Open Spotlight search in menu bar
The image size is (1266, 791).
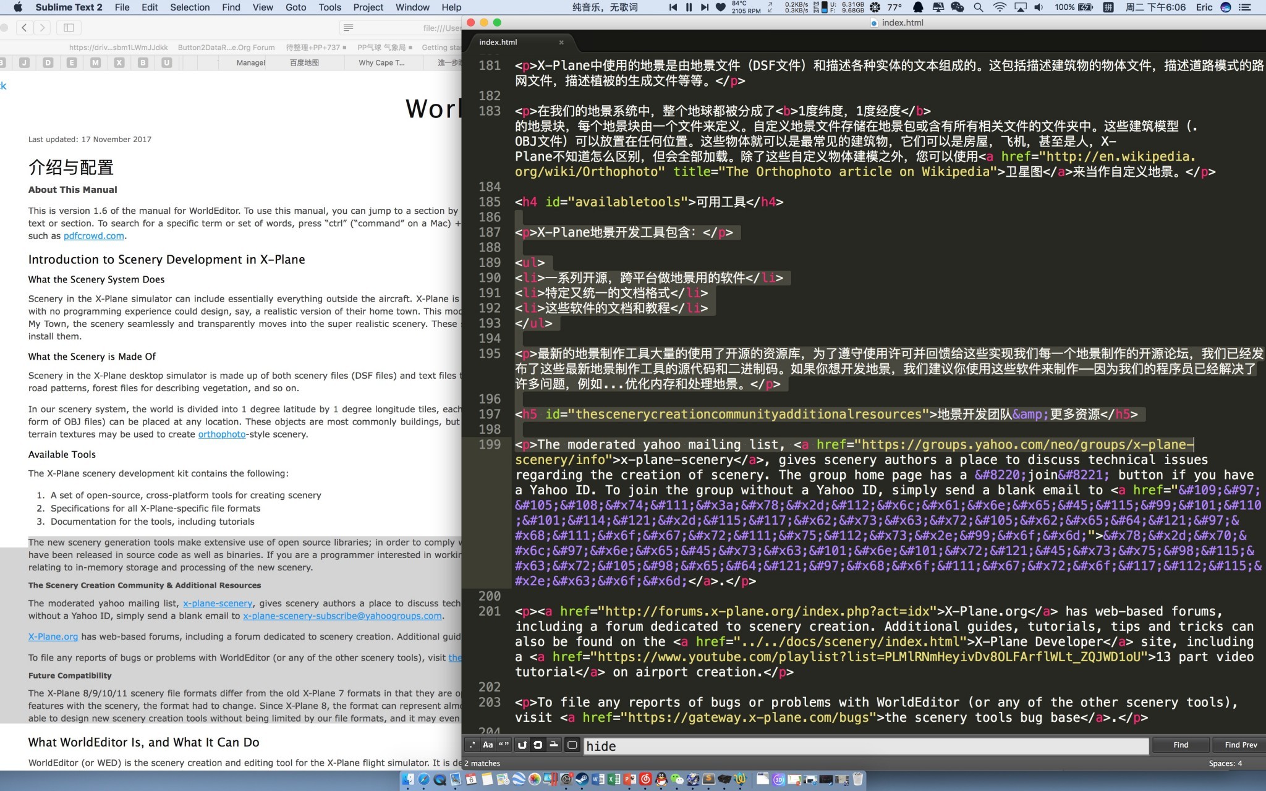pyautogui.click(x=979, y=7)
